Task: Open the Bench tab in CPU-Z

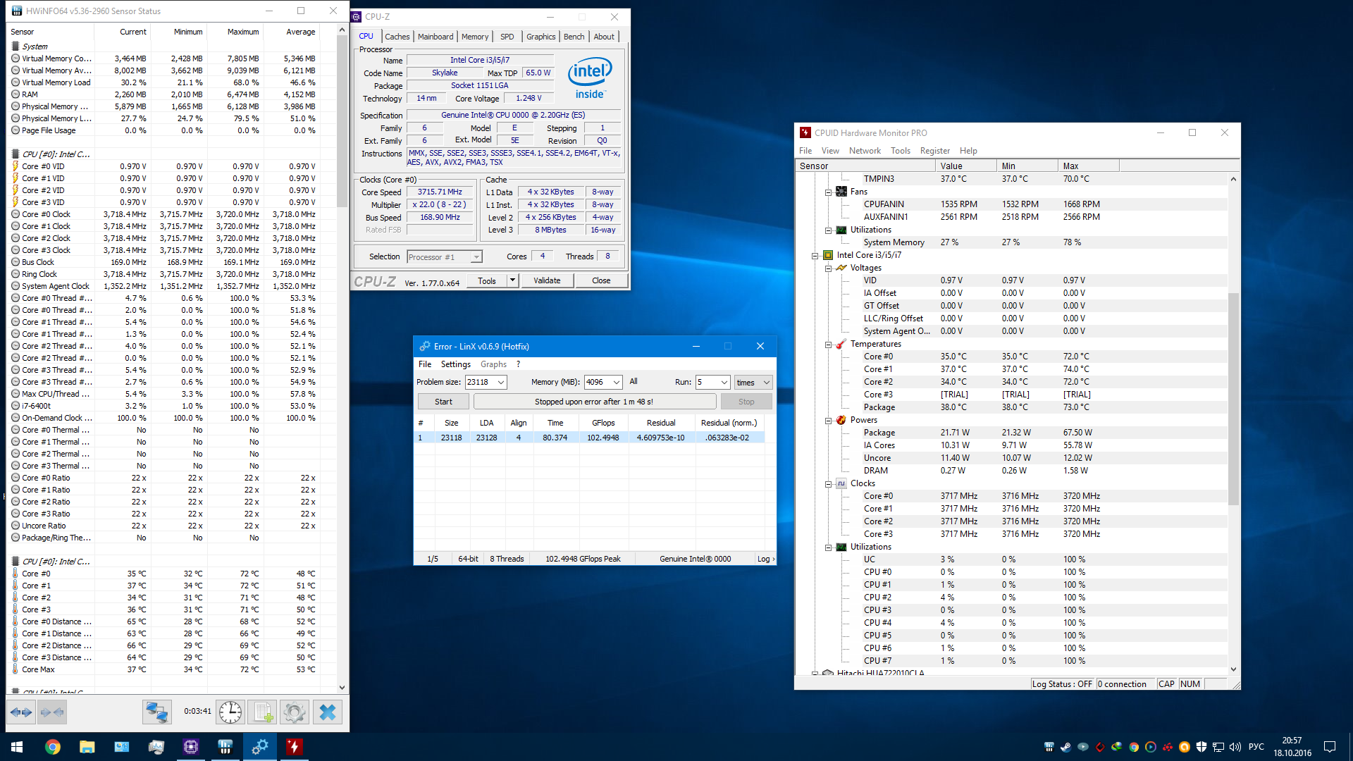Action: (x=574, y=37)
